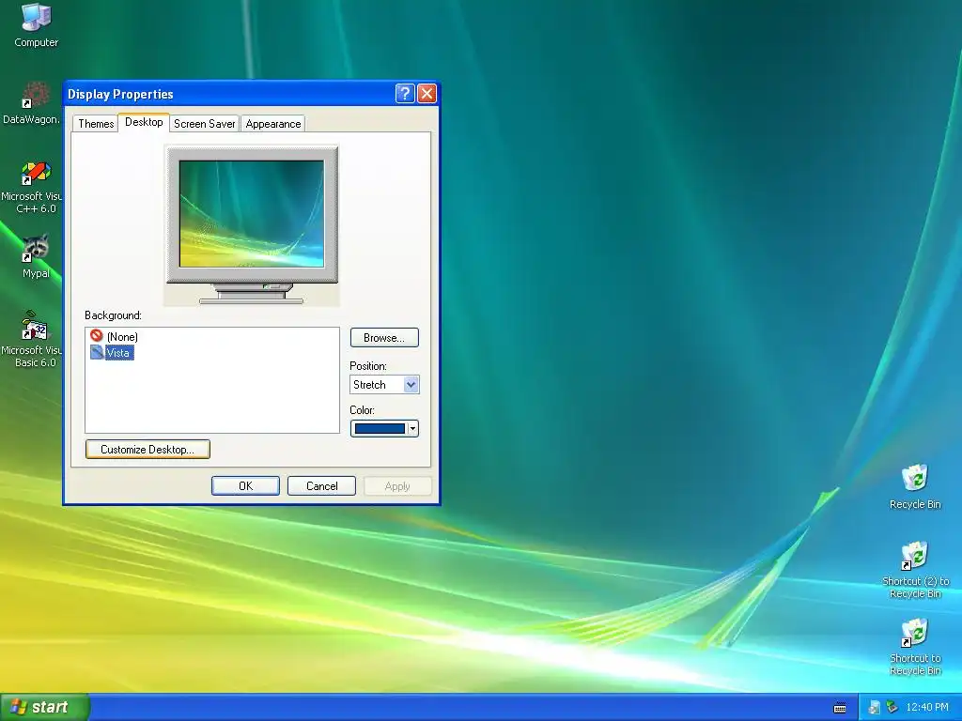962x721 pixels.
Task: Click the dark blue Color swatch
Action: [x=380, y=428]
